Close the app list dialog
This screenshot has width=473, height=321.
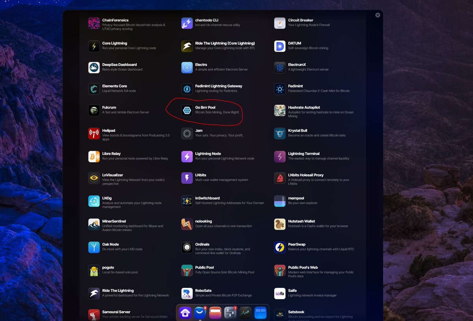[378, 15]
